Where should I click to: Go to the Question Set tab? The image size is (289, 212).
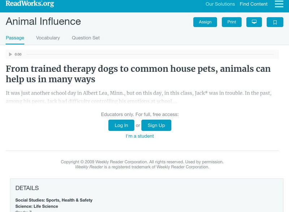86,38
